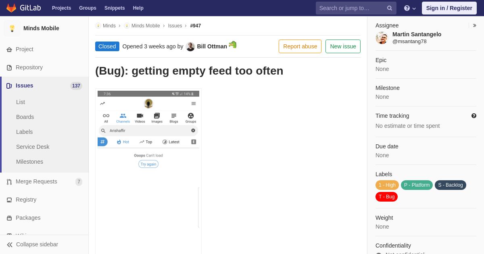Open Service Desk under Issues
Viewport: 484px width, 254px height.
click(x=33, y=147)
